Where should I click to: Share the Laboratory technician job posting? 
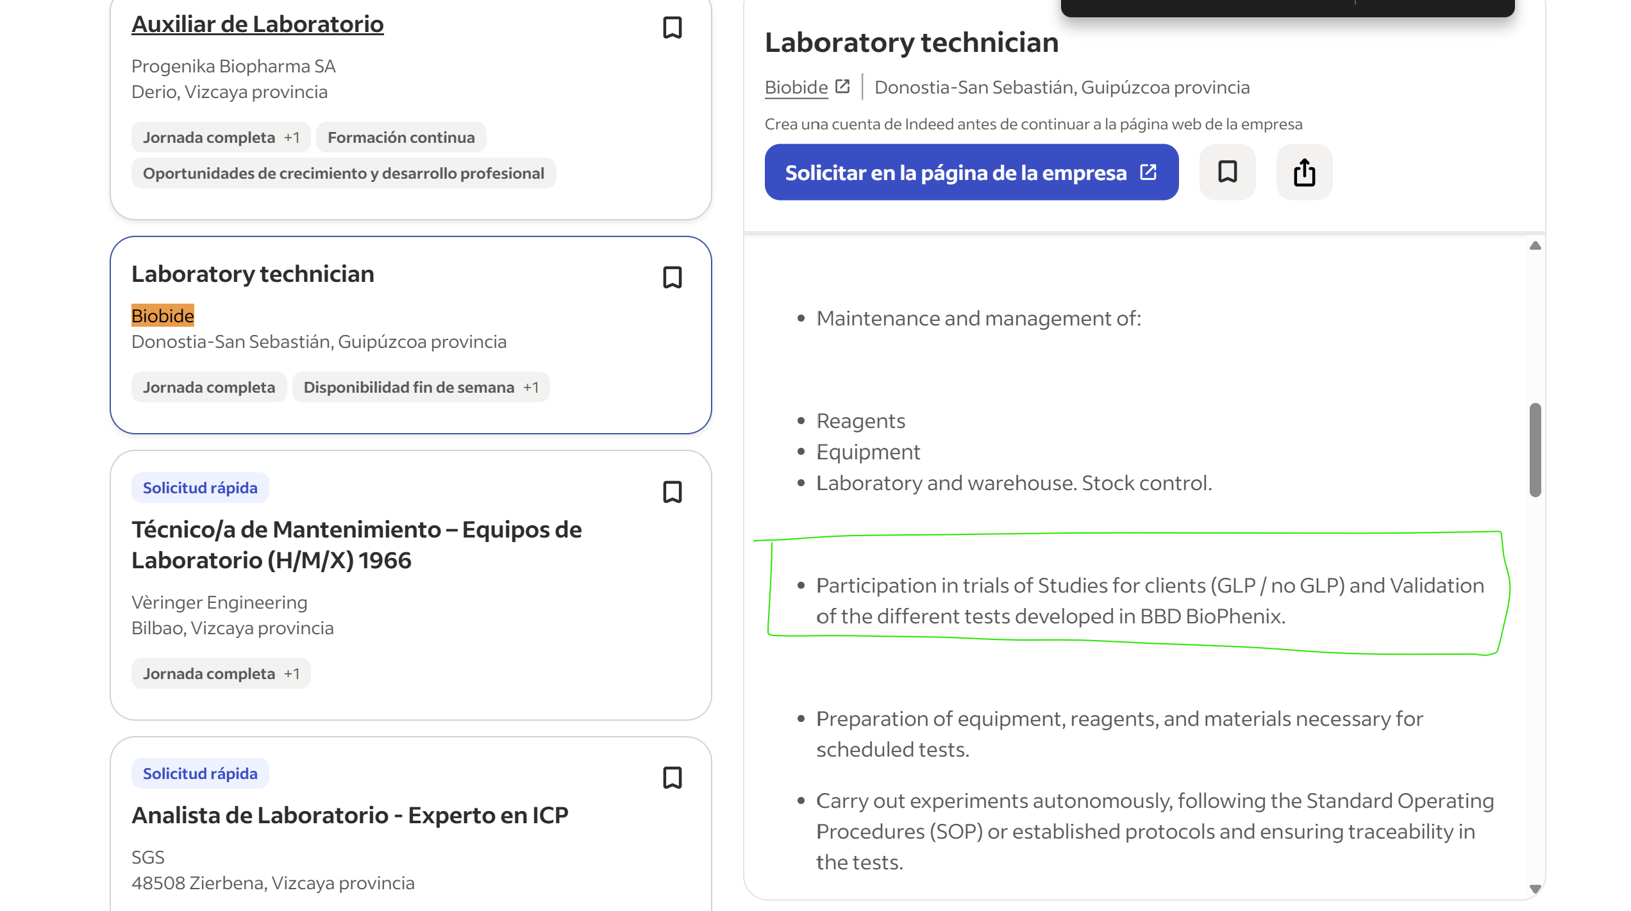[1304, 172]
